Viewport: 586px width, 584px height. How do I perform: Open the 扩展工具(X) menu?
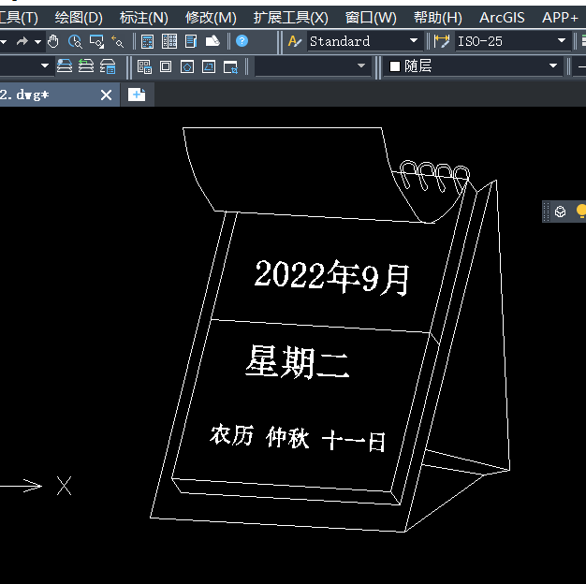[290, 18]
